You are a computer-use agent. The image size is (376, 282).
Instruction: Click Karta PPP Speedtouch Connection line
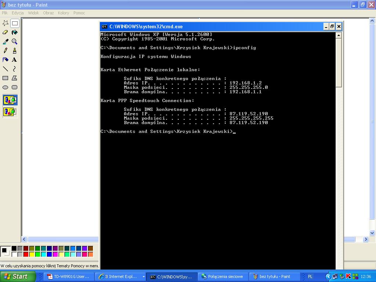(147, 101)
